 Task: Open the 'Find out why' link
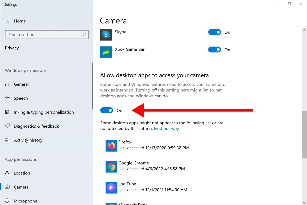coord(166,129)
